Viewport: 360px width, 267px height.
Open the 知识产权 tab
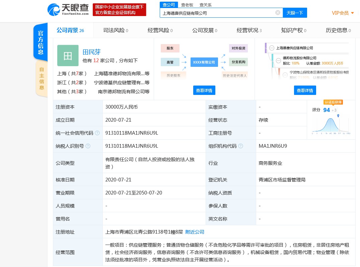point(294,30)
